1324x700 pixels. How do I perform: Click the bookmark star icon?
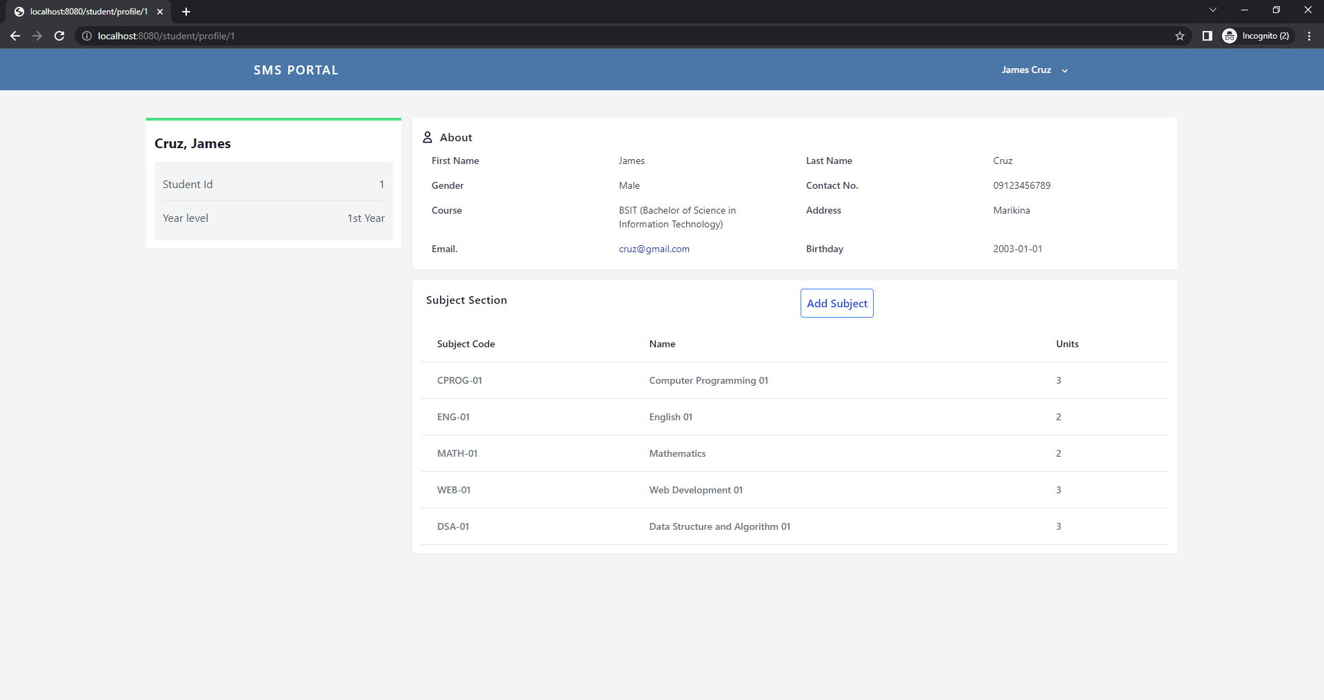1181,36
